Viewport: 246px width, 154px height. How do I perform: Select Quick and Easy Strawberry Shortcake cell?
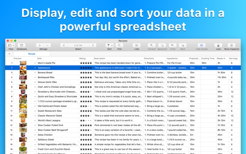click(x=58, y=96)
